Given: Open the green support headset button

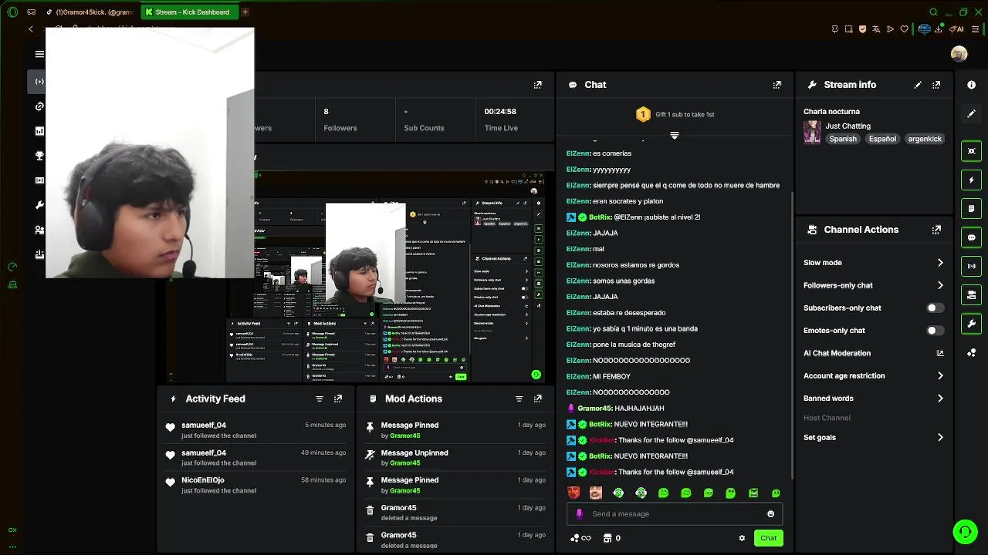Looking at the screenshot, I should 965,532.
